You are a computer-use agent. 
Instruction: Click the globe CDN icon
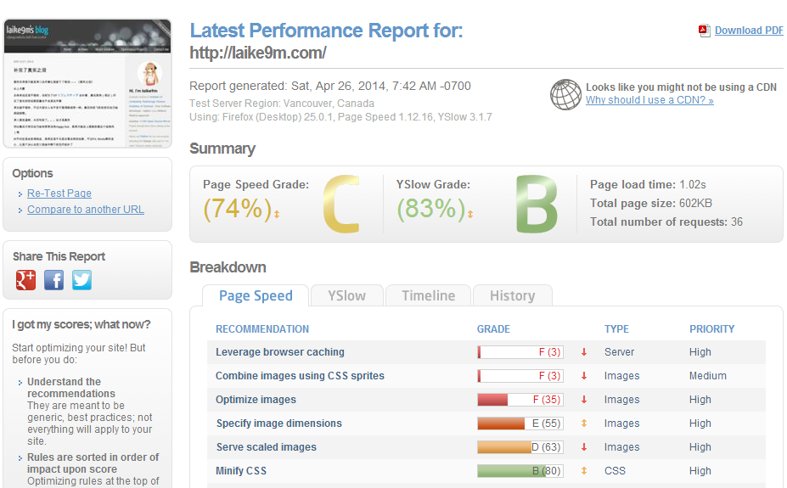point(565,94)
